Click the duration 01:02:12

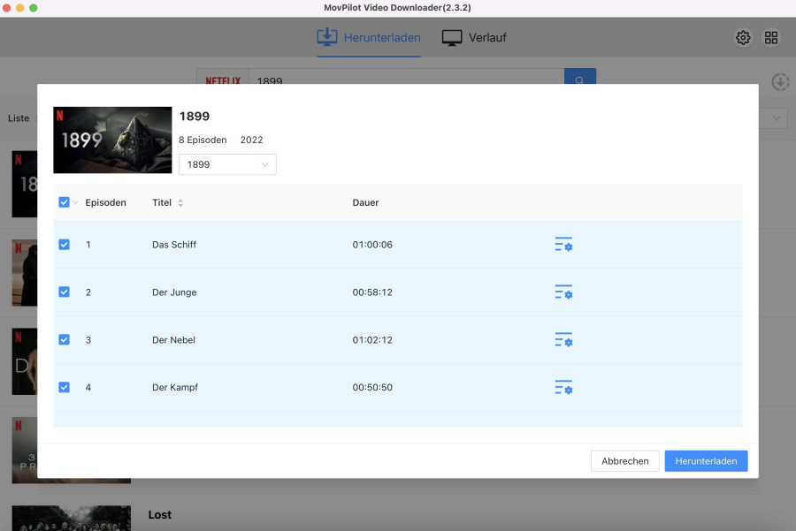[372, 340]
